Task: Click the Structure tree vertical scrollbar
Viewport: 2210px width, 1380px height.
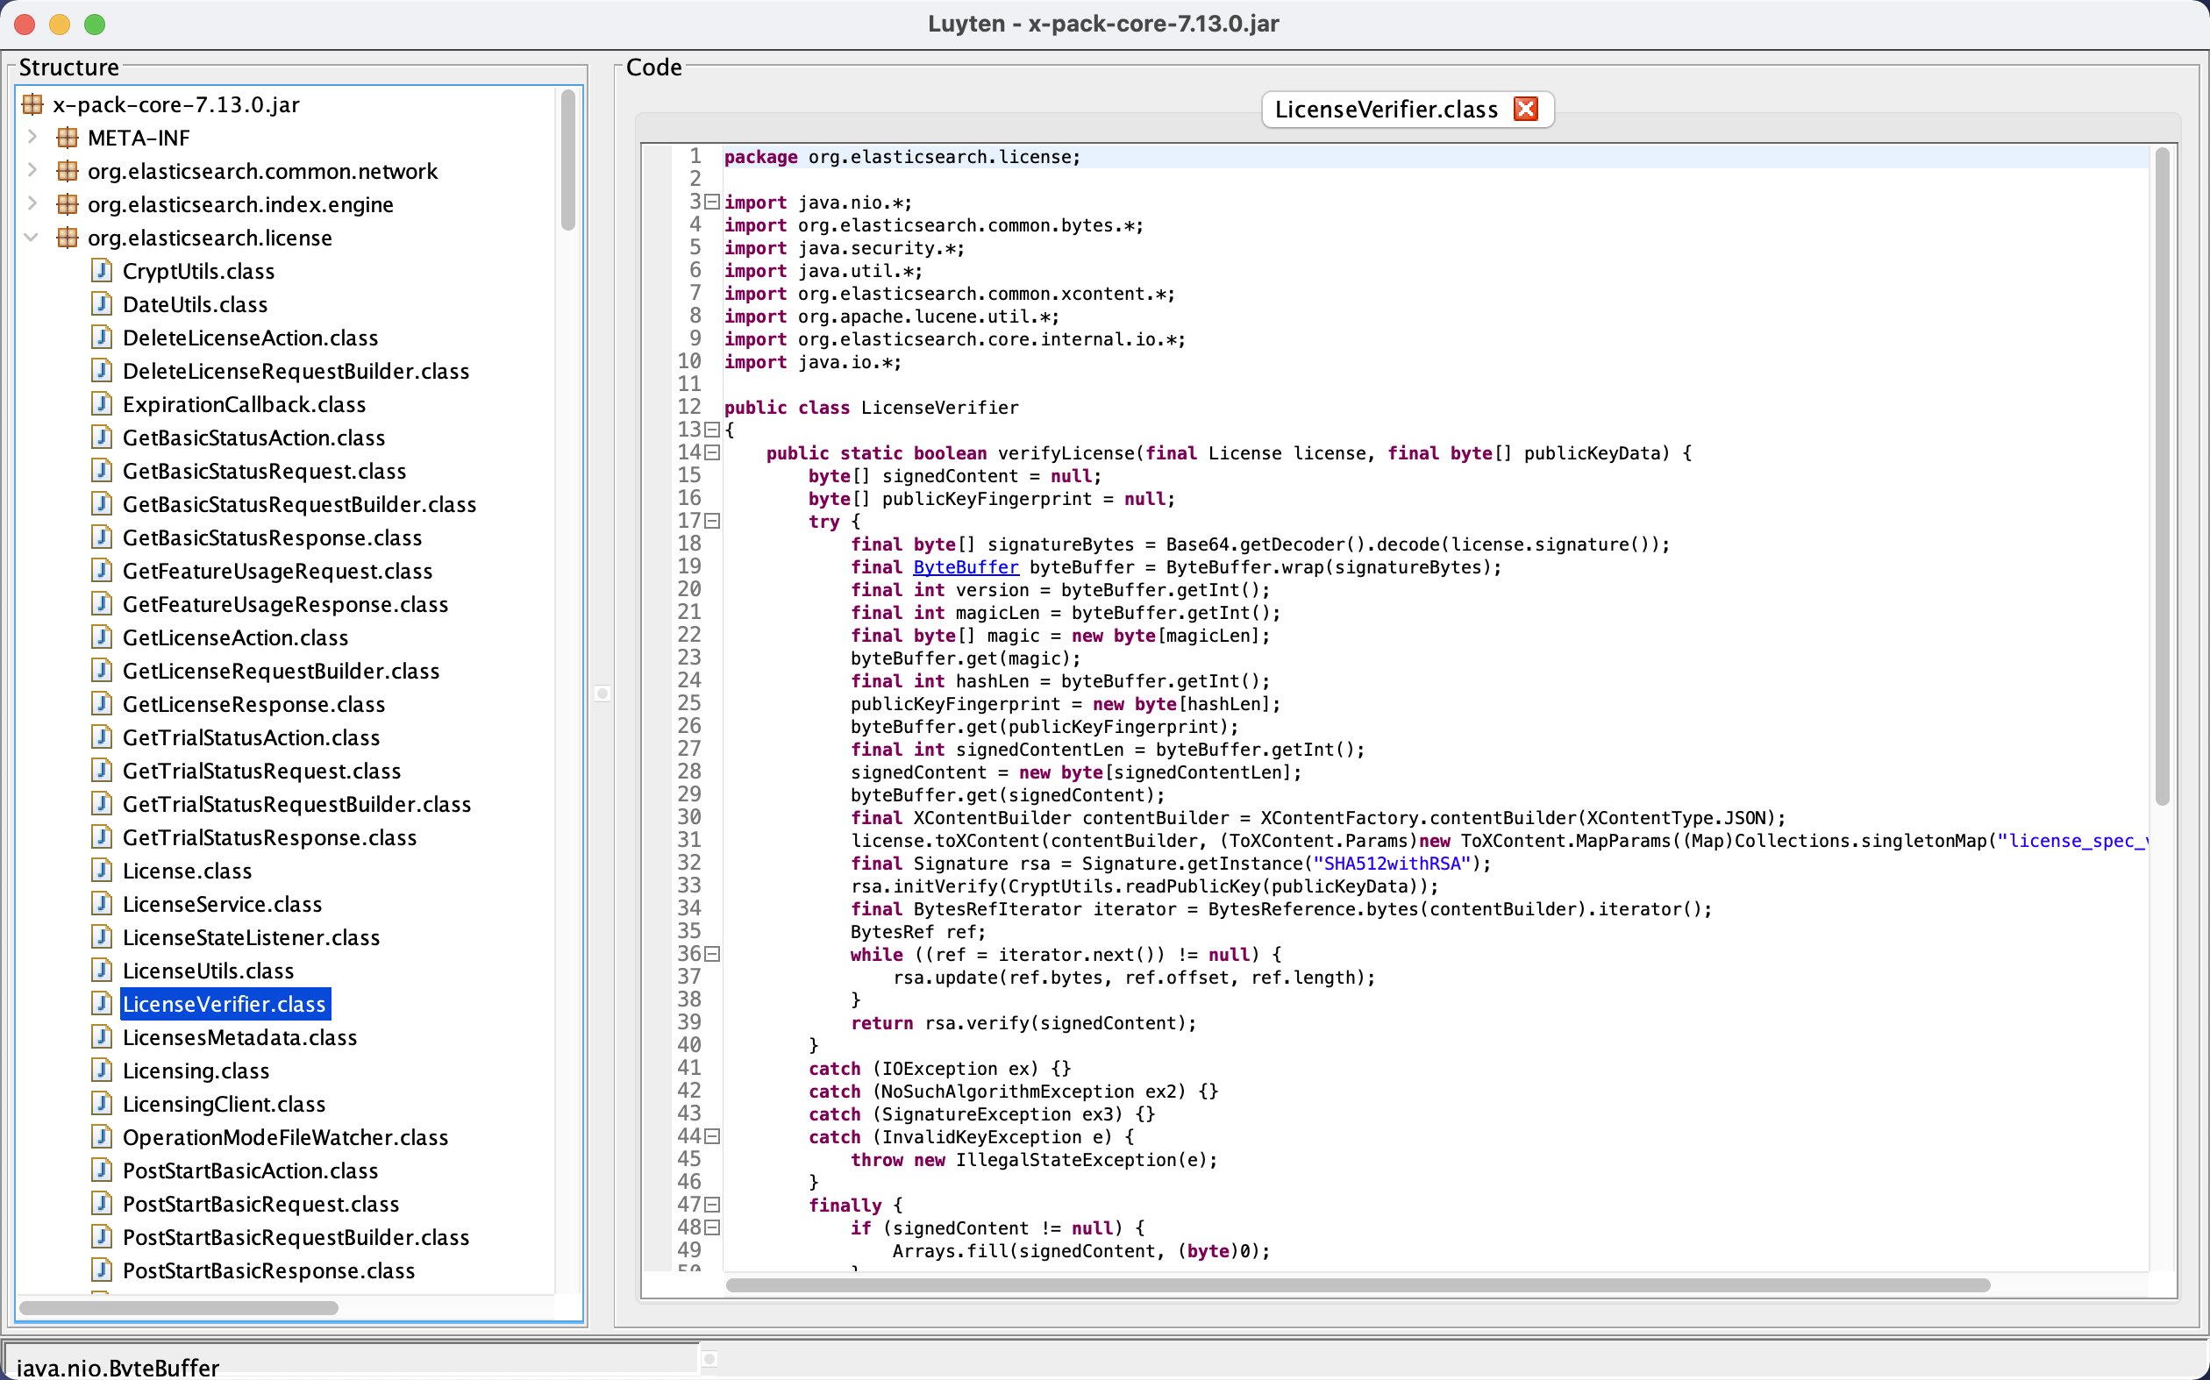Action: tap(567, 160)
